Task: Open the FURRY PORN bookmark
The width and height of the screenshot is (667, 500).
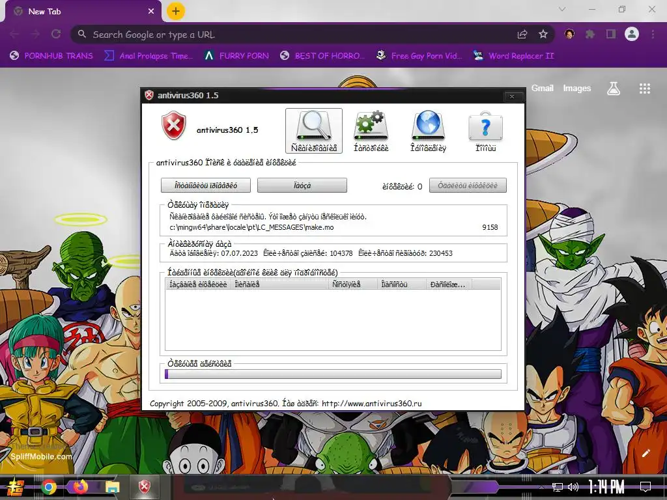Action: pos(236,56)
